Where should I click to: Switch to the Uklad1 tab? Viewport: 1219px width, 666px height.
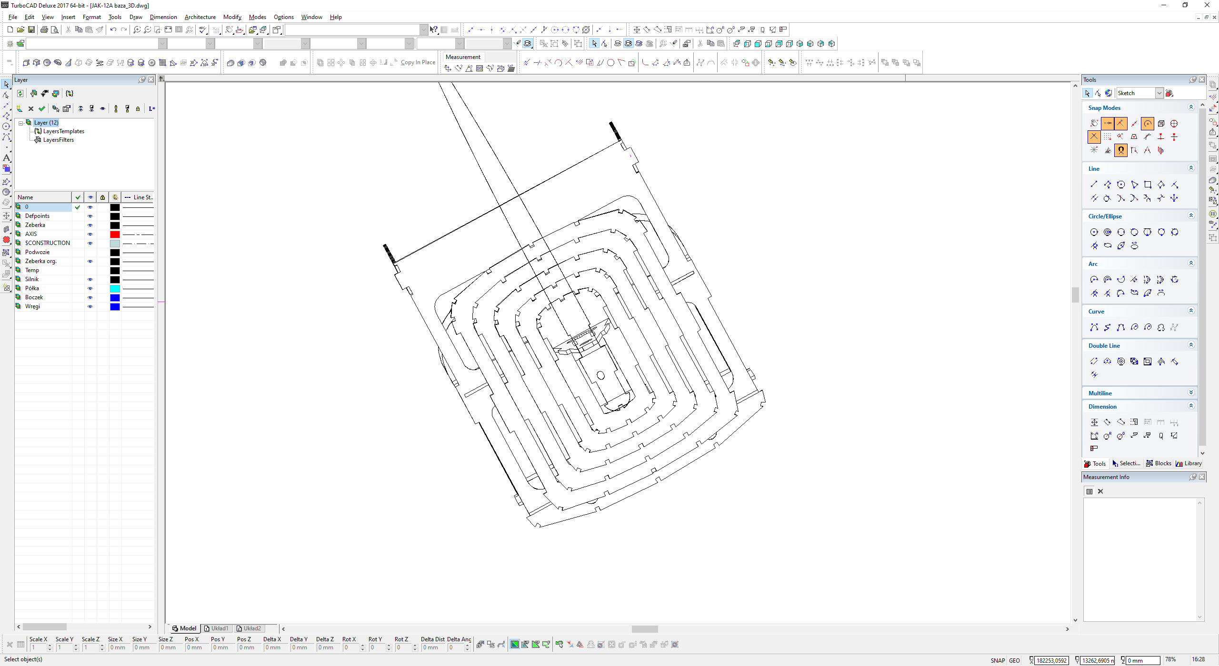pos(217,628)
